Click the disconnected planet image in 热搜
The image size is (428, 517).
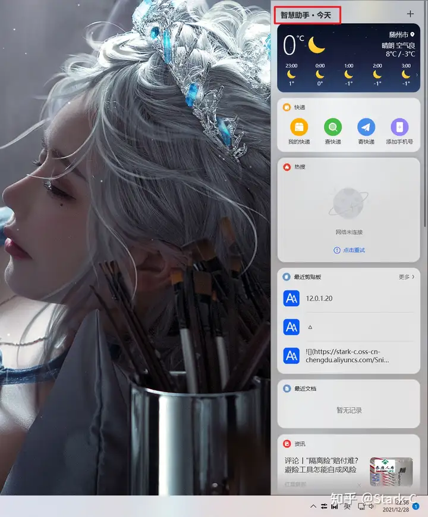pos(348,203)
